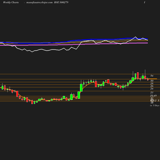This screenshot has width=160, height=160.
Task: Click the last red candlestick on the chart
Action: point(148,79)
